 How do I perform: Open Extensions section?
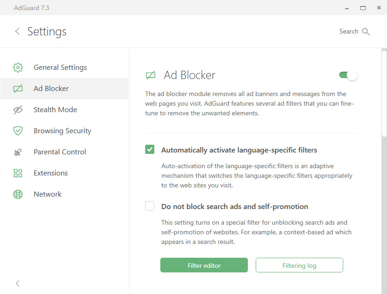[64, 173]
